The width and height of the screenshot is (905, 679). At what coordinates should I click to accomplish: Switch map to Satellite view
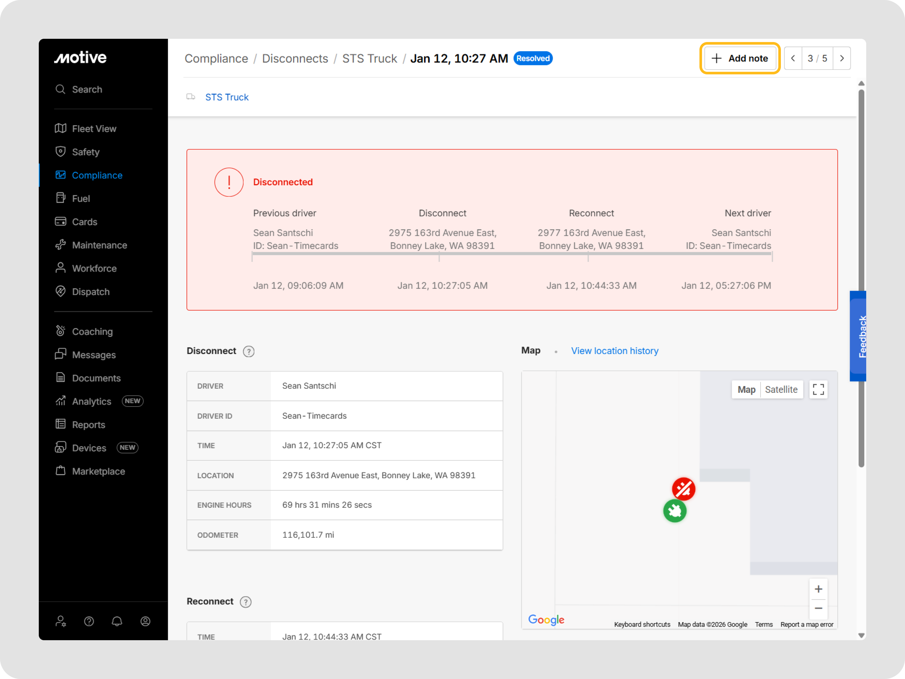781,389
